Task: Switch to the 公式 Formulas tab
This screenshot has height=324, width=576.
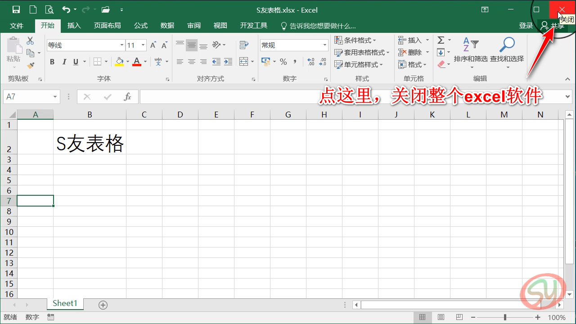Action: (141, 26)
